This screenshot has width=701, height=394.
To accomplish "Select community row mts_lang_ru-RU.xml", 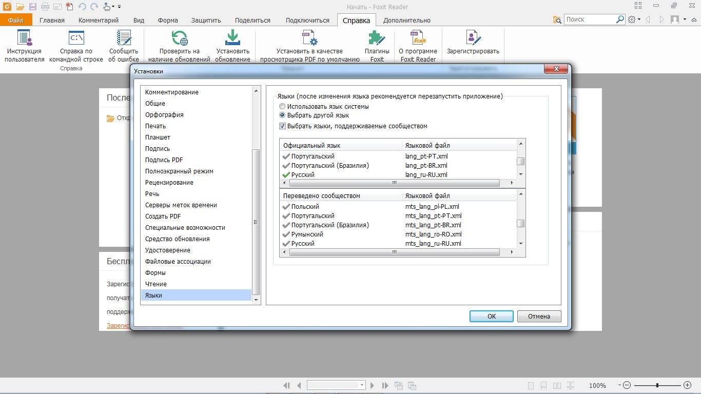I will pyautogui.click(x=398, y=244).
